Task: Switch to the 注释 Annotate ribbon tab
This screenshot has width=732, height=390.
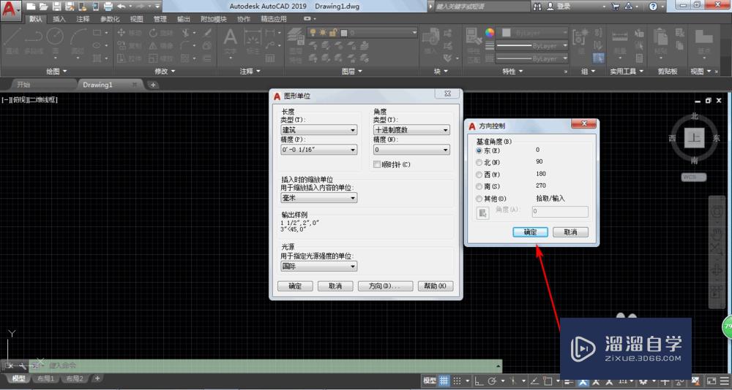Action: click(83, 19)
